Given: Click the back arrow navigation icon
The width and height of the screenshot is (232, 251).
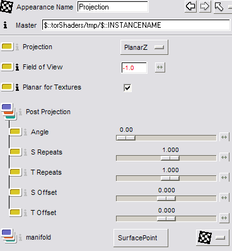Looking at the screenshot, I should [191, 7].
